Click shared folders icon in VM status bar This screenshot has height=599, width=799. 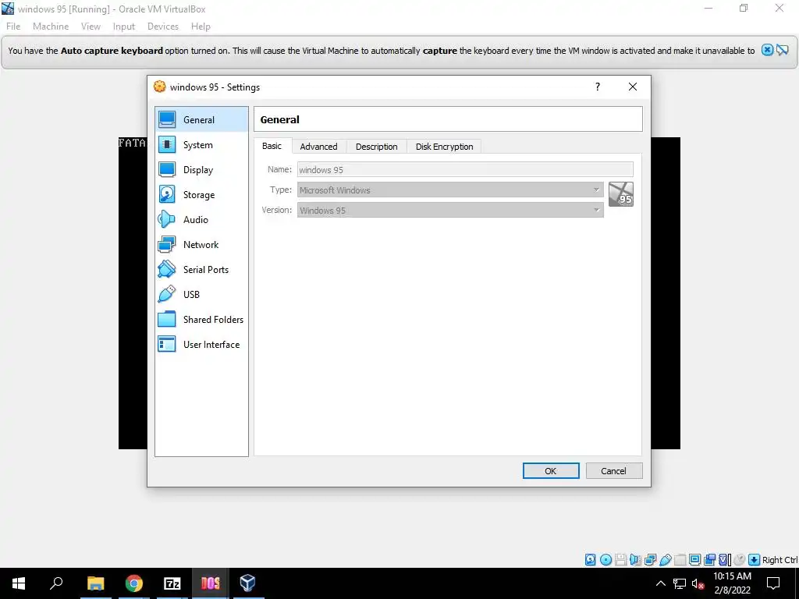pyautogui.click(x=680, y=560)
